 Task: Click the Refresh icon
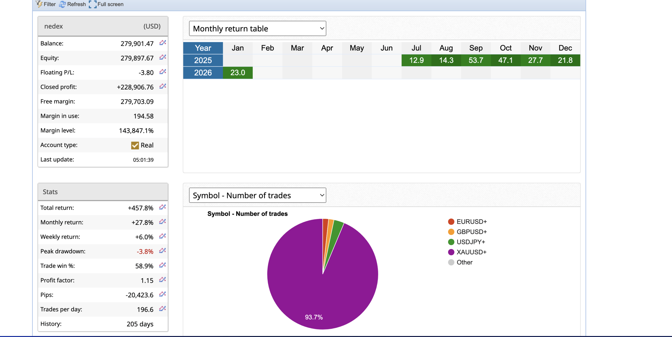pyautogui.click(x=62, y=4)
